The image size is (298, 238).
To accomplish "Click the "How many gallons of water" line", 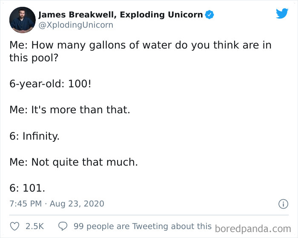I will [x=140, y=45].
